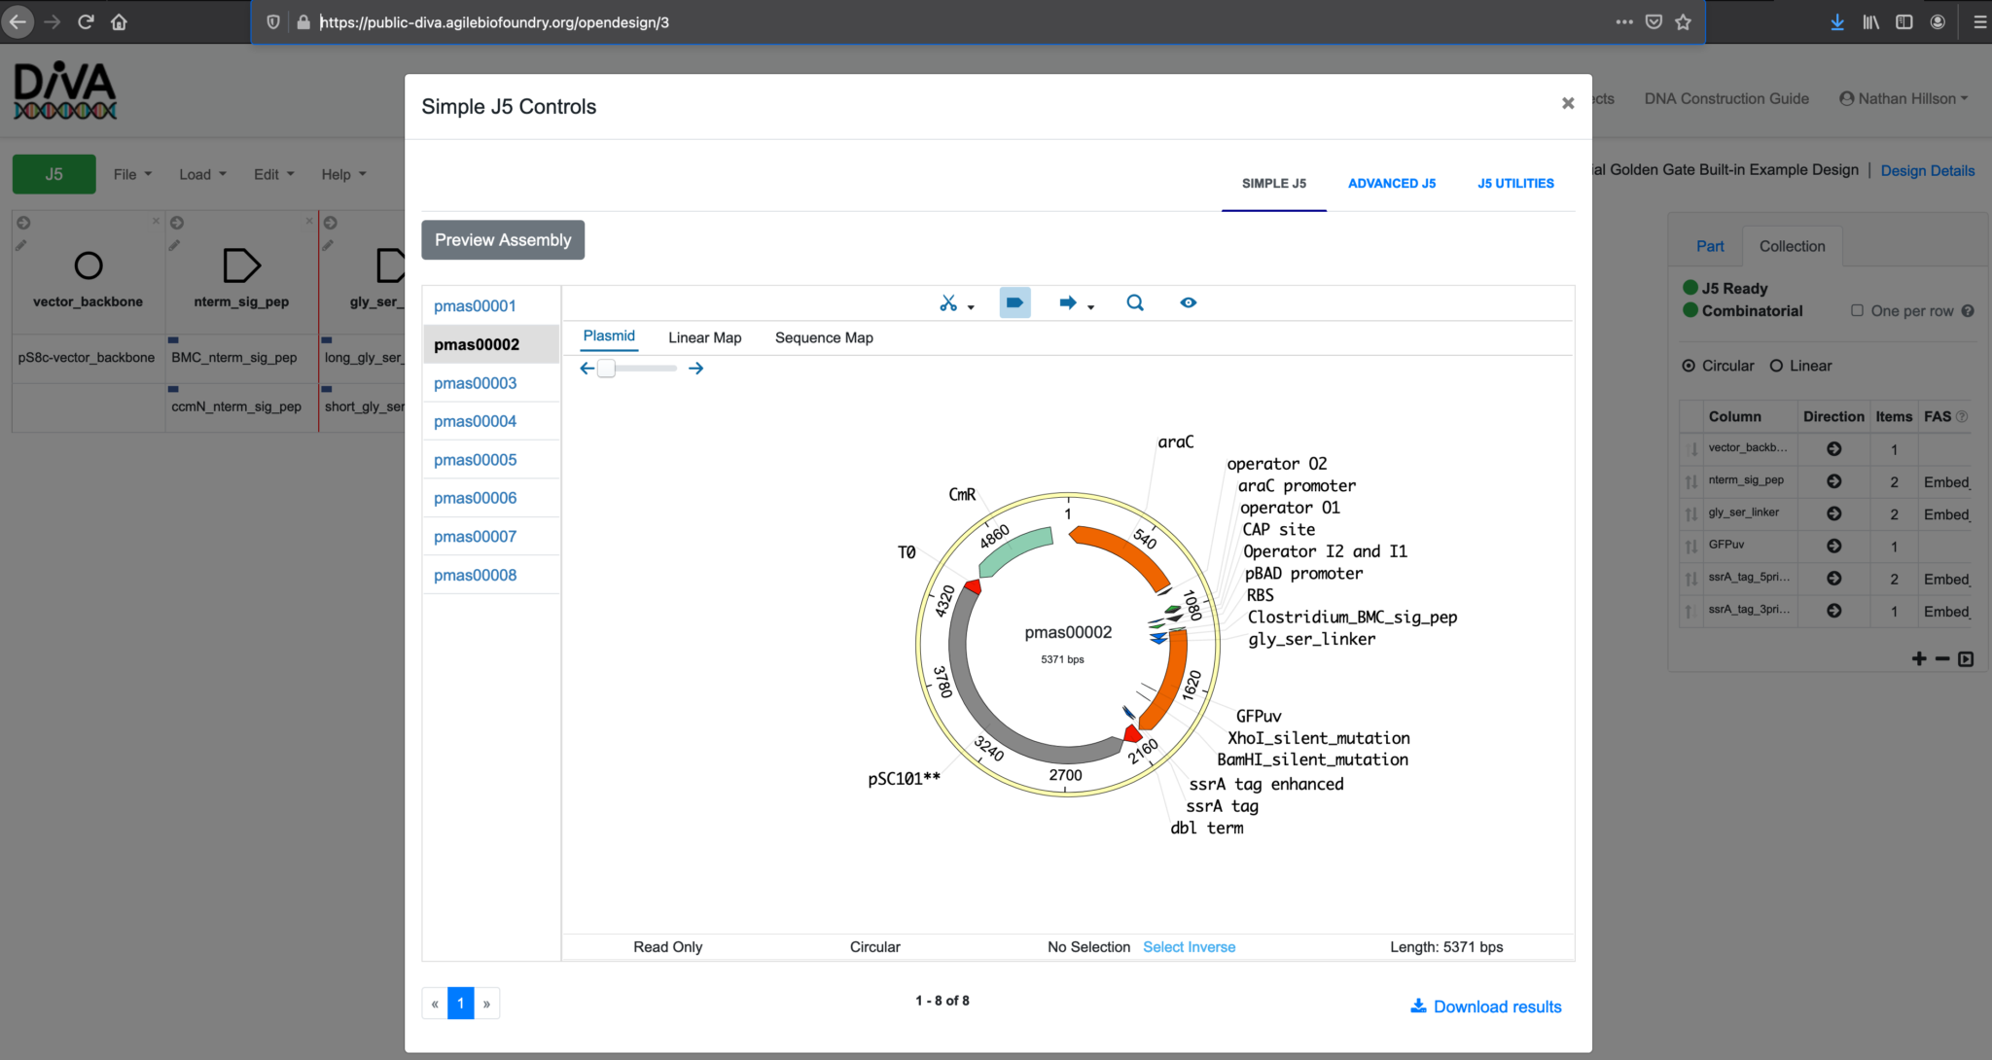Select pmas00005 in the assembly list
The height and width of the screenshot is (1060, 1992).
(475, 460)
